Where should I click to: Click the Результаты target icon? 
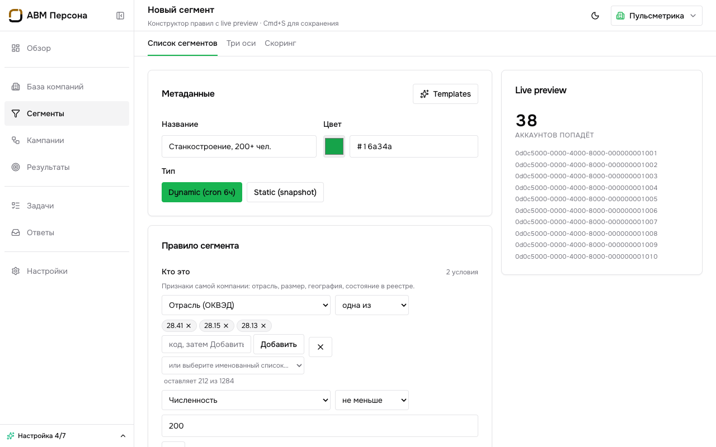(x=16, y=167)
